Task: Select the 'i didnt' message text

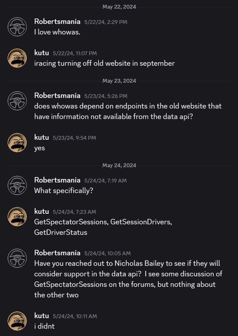Action: click(43, 326)
